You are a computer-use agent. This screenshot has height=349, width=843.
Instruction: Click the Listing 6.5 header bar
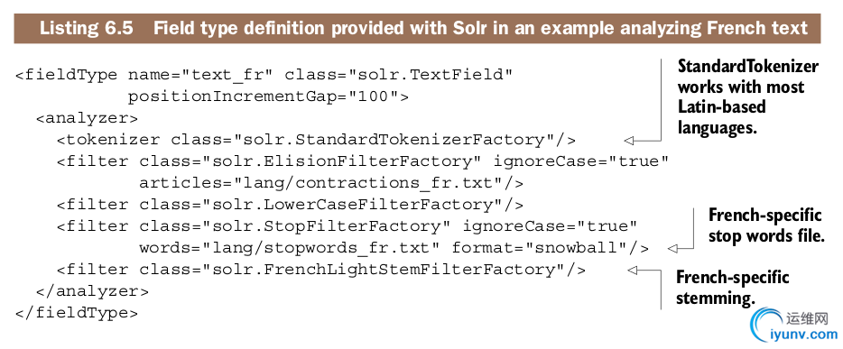[417, 29]
